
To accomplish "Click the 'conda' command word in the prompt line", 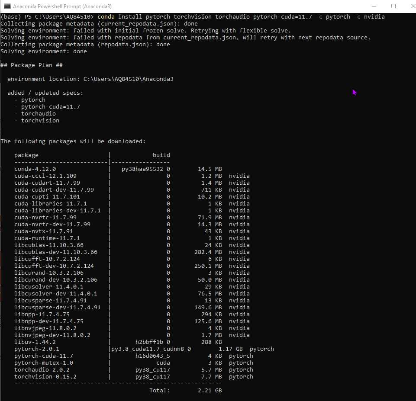I will coord(106,17).
